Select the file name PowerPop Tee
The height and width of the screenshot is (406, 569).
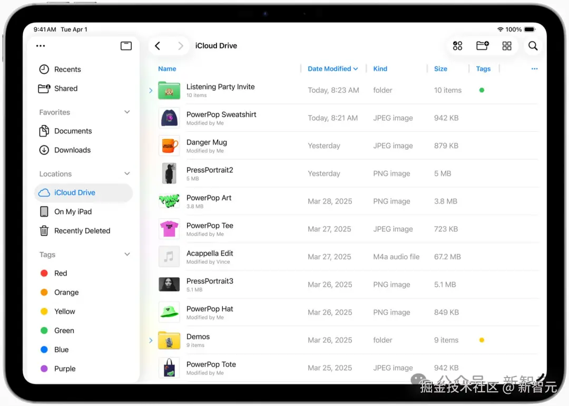[210, 226]
